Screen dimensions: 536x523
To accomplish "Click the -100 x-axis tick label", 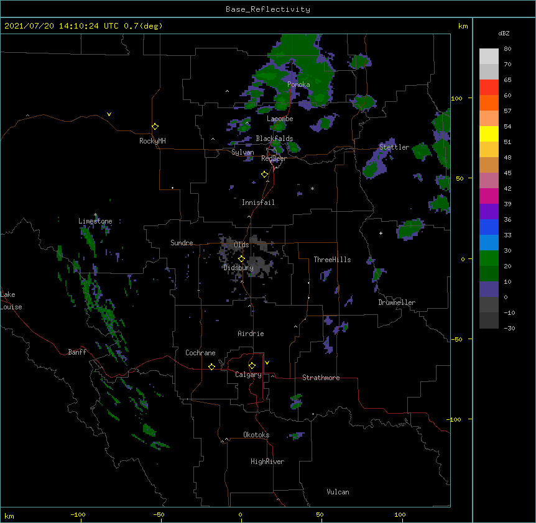I will coord(78,514).
